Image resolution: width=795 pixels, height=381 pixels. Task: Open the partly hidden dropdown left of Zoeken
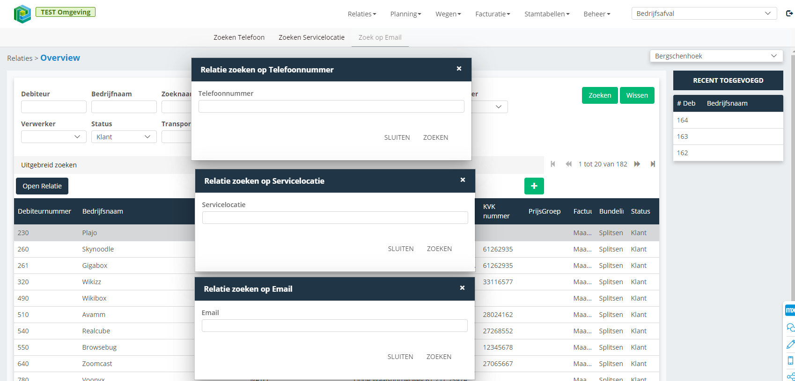click(489, 107)
